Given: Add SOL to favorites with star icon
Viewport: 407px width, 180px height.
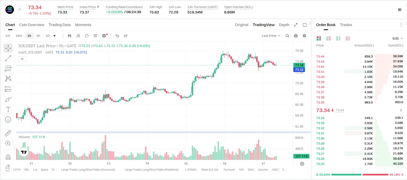Looking at the screenshot, I should (x=20, y=9).
